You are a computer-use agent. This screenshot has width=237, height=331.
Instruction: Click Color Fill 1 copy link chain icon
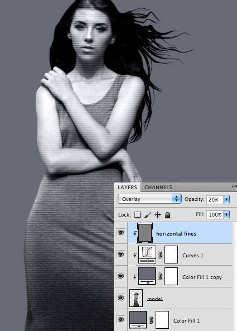(x=160, y=276)
